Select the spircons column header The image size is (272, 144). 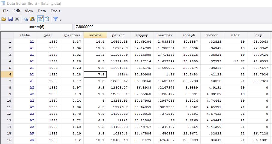click(x=72, y=35)
